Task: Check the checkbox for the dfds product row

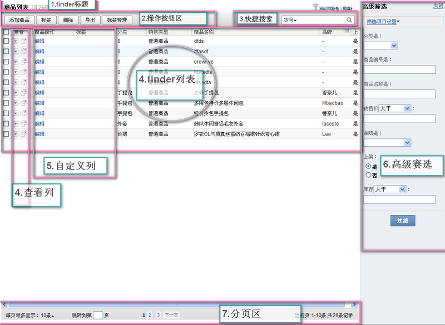Action: point(6,41)
